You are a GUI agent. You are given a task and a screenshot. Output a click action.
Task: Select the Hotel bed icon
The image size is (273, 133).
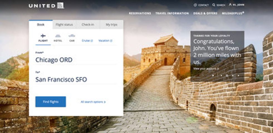[58, 36]
